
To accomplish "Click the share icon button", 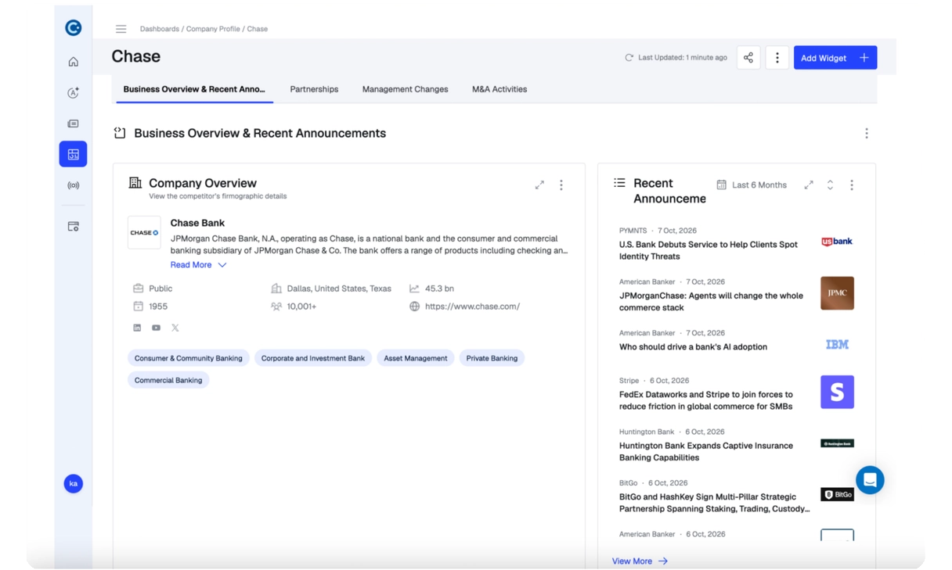I will tap(748, 58).
